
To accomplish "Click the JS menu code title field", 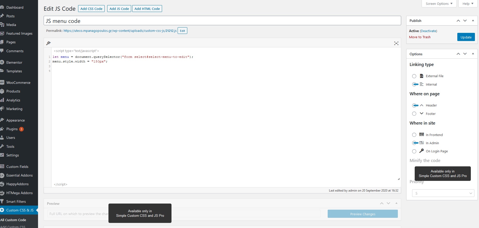I will point(222,21).
